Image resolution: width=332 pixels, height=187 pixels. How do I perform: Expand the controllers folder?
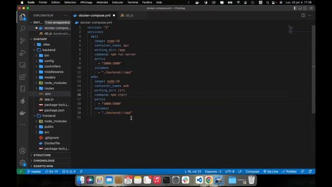pos(36,66)
